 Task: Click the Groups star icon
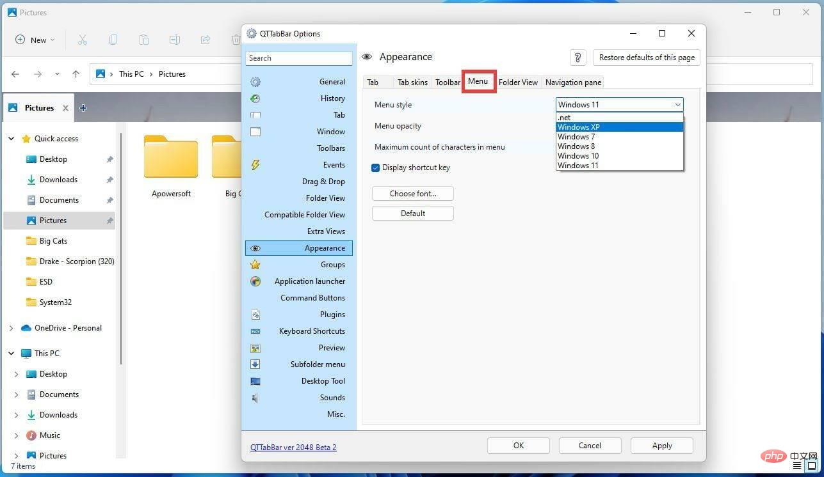tap(255, 265)
